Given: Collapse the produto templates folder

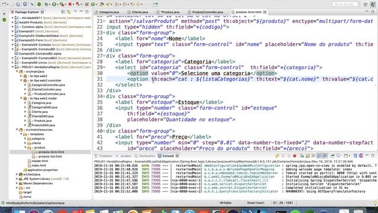Looking at the screenshot, I should [25, 147].
